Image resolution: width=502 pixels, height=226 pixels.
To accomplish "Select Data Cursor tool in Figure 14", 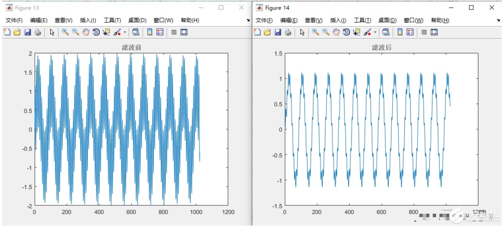I will pyautogui.click(x=357, y=32).
